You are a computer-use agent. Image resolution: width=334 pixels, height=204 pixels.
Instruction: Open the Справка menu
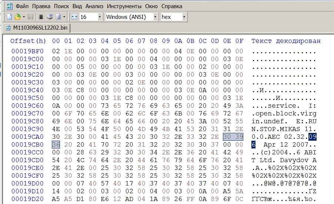[x=172, y=6]
